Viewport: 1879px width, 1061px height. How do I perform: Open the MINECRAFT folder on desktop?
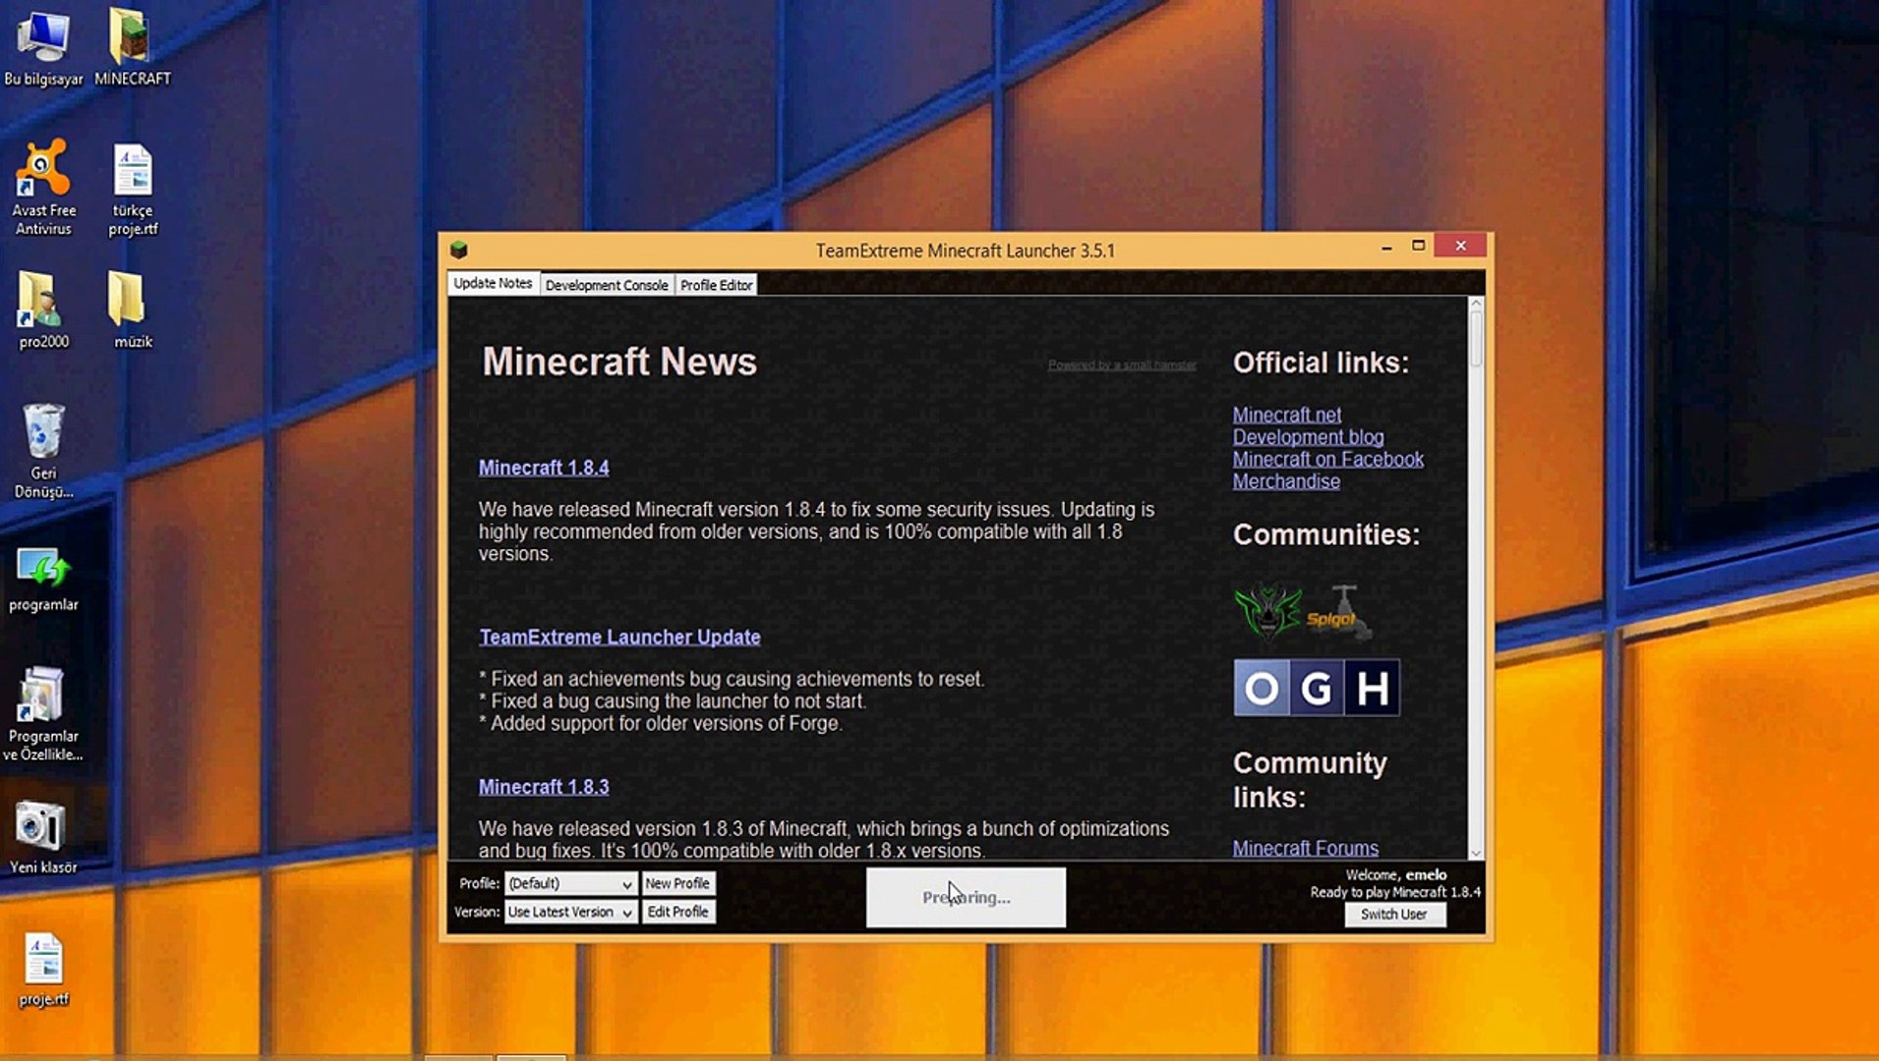click(132, 47)
